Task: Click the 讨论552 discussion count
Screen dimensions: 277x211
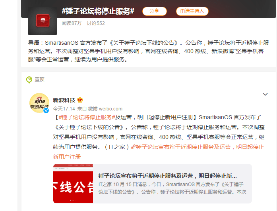Action: click(96, 23)
